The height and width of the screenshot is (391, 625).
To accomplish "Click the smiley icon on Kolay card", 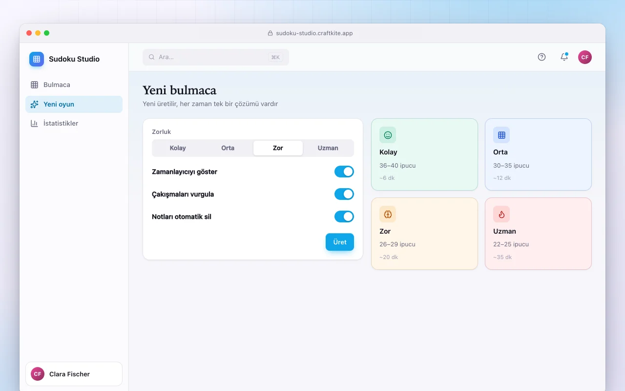I will pos(388,135).
